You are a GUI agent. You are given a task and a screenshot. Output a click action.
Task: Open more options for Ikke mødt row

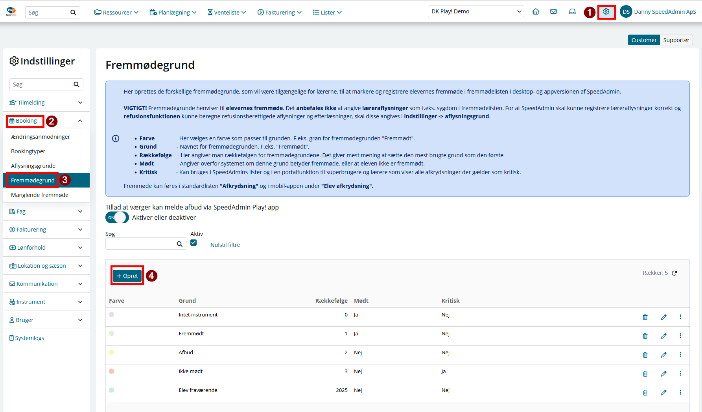(x=680, y=373)
